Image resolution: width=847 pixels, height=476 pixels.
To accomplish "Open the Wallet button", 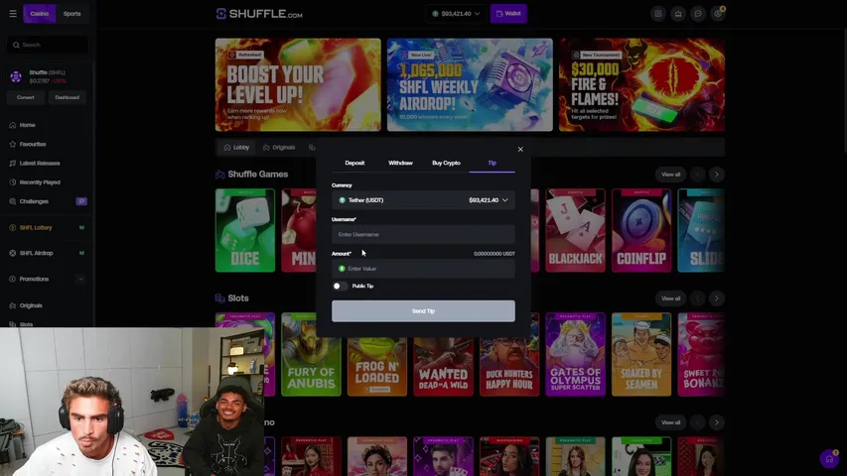I will pyautogui.click(x=508, y=14).
